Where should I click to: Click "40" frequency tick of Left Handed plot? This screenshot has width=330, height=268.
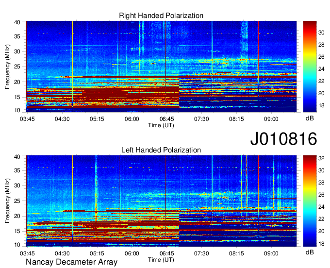tap(17, 157)
